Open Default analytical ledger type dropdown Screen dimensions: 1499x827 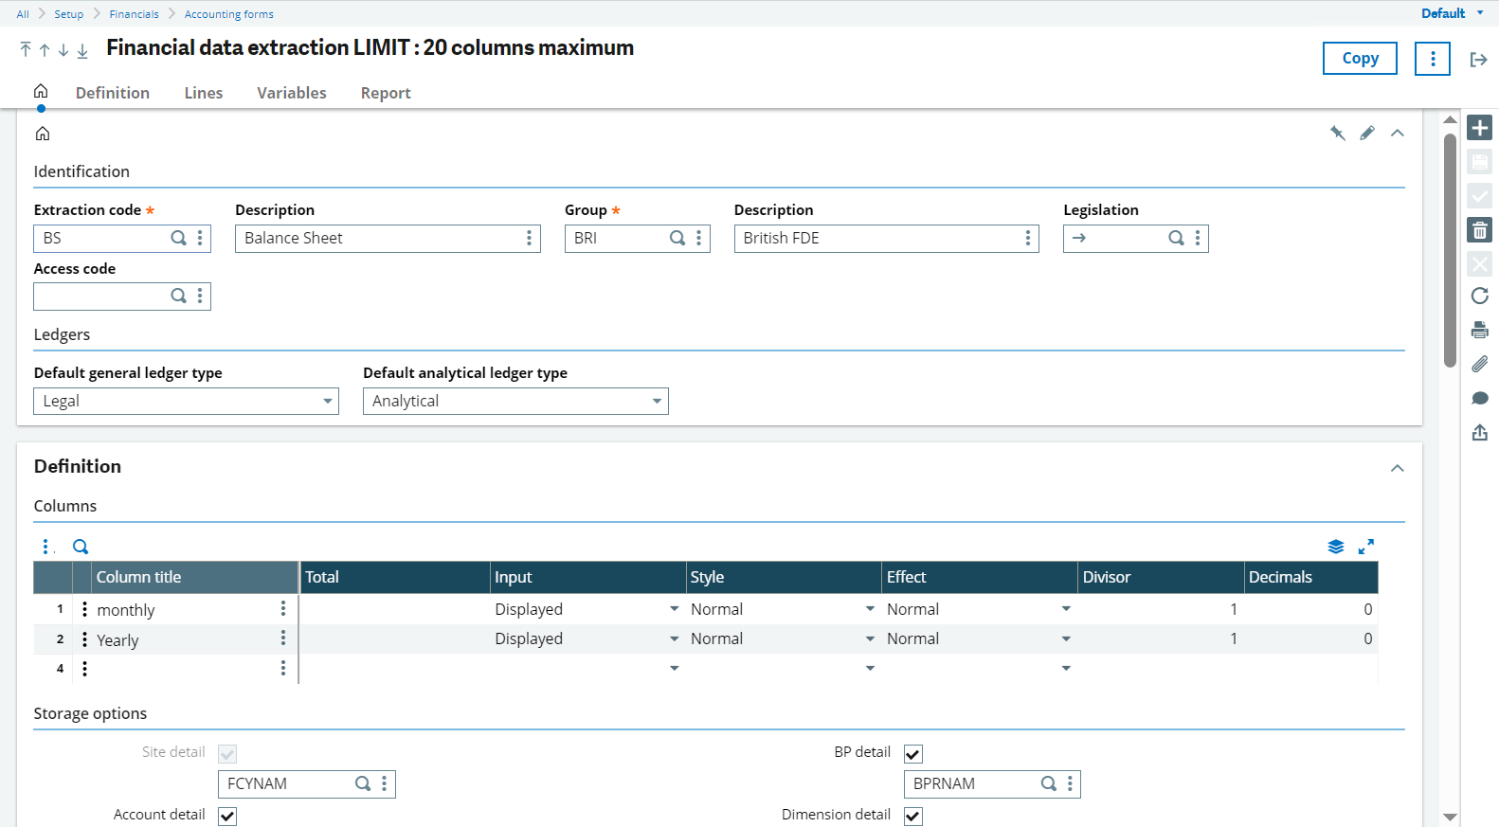(515, 402)
